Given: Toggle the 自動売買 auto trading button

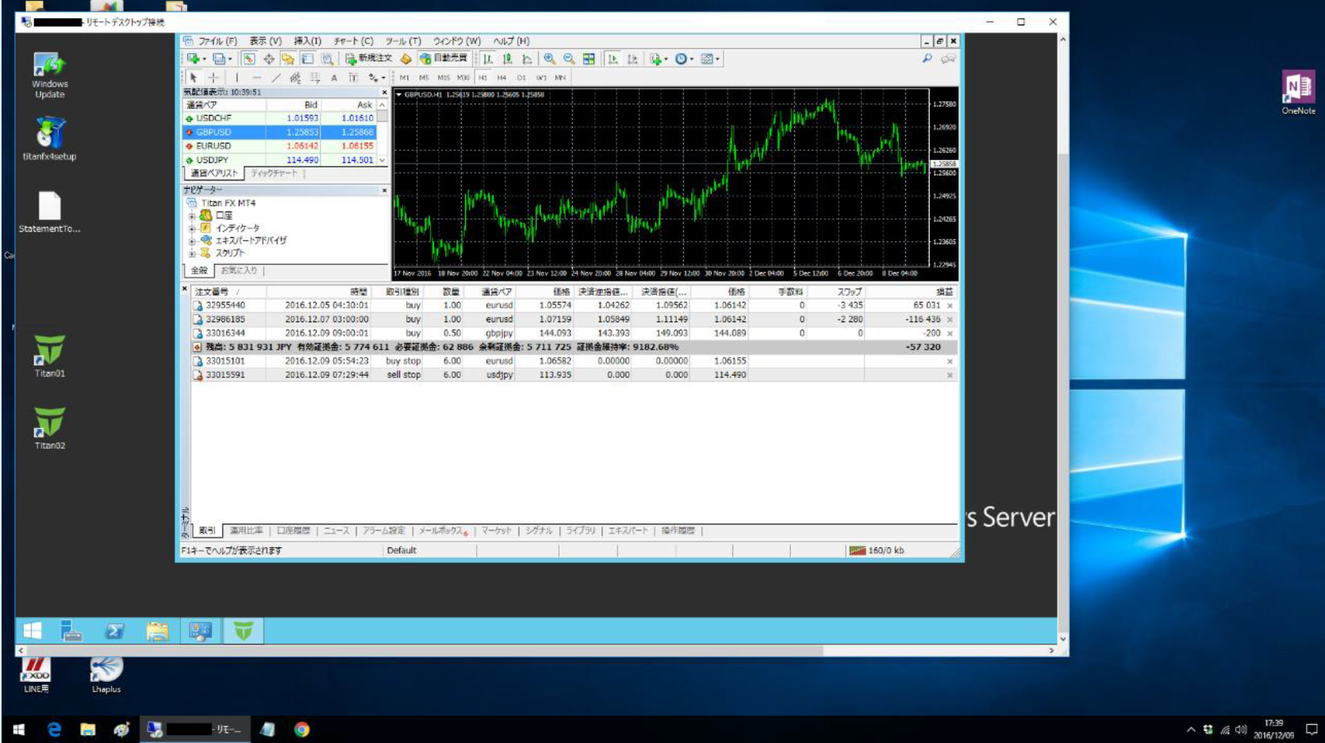Looking at the screenshot, I should pos(444,59).
